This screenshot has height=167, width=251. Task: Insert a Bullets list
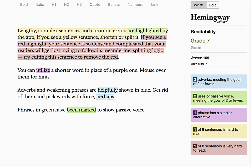114,5
